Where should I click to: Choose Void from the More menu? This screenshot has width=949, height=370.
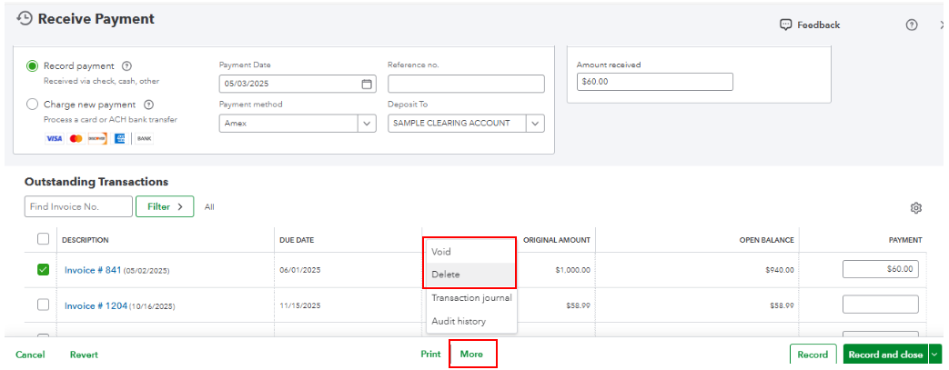click(441, 252)
